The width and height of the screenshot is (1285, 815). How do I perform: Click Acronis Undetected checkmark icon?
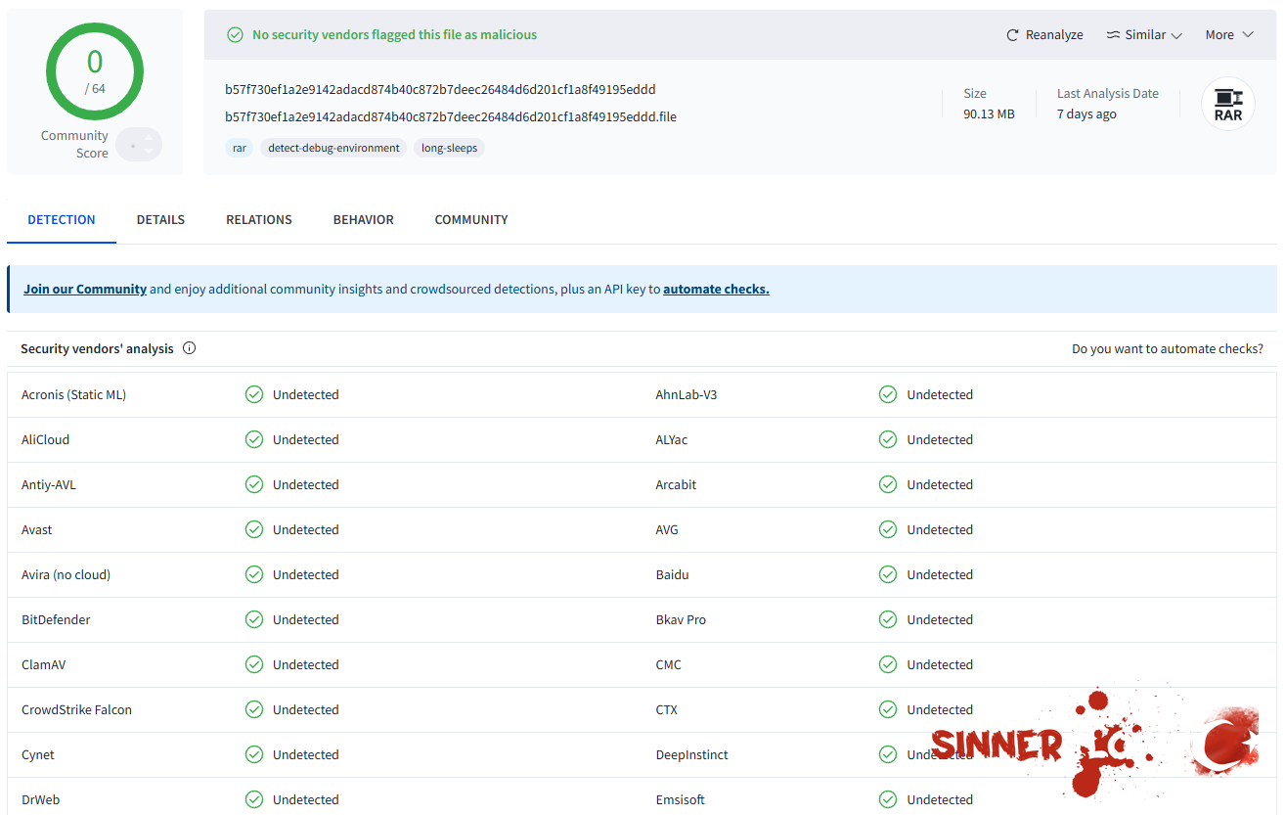point(254,394)
